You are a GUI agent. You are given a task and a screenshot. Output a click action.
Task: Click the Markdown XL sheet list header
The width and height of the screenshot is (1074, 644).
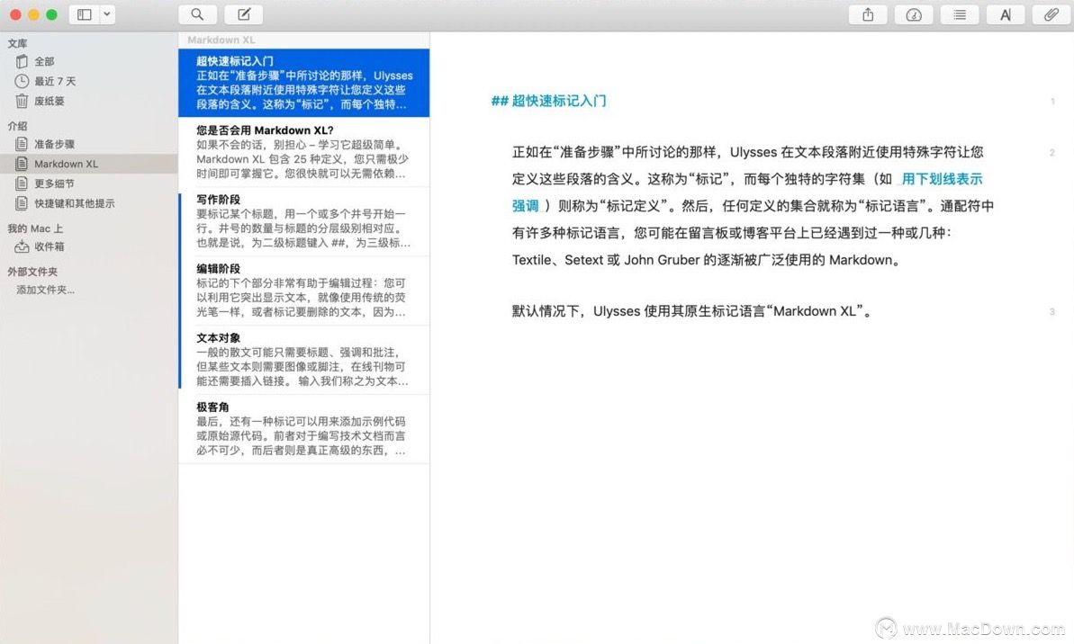coord(221,40)
